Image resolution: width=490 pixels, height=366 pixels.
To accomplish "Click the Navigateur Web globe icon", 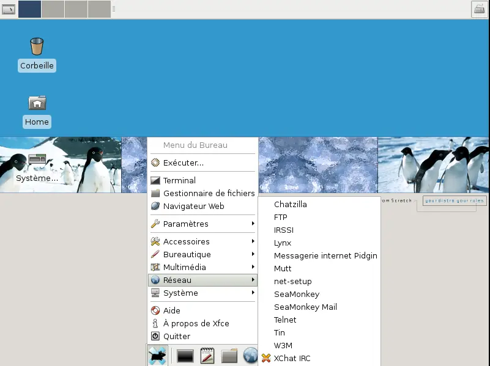I will 155,206.
